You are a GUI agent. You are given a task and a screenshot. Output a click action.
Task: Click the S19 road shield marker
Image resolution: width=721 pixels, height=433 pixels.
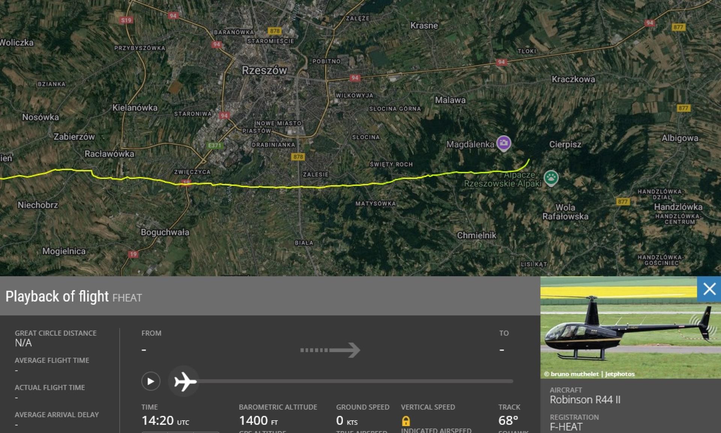[x=126, y=20]
